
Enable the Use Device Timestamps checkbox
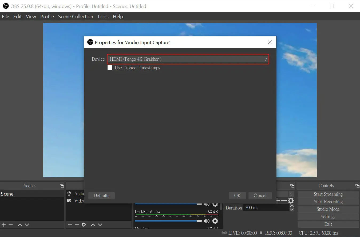point(110,68)
